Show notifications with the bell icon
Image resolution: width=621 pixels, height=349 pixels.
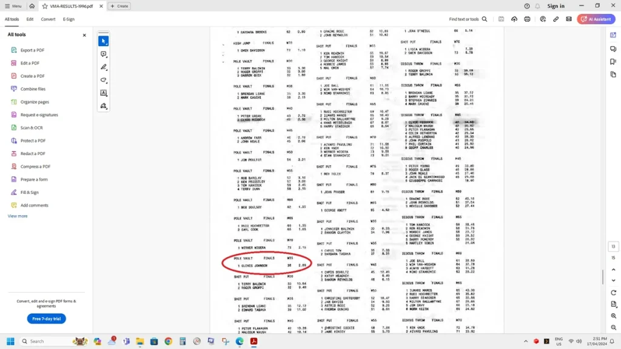[537, 6]
